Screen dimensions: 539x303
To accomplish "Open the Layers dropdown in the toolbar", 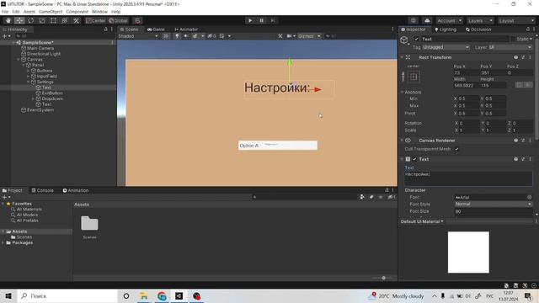I will click(x=480, y=20).
